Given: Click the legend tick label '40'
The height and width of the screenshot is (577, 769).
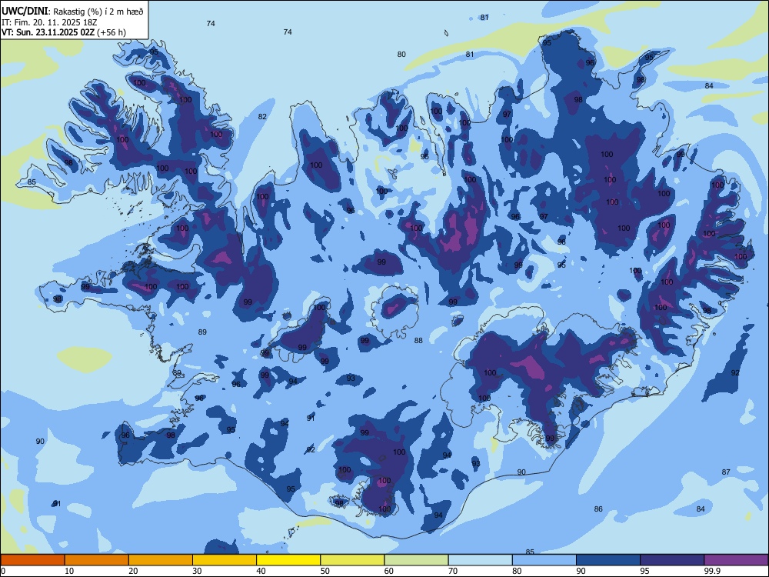Looking at the screenshot, I should (261, 571).
